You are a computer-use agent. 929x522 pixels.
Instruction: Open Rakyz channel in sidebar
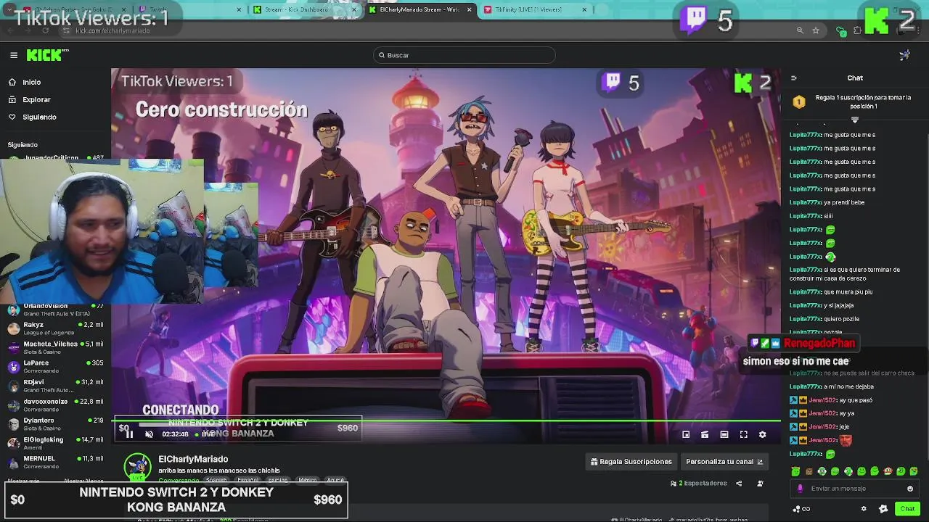(54, 328)
